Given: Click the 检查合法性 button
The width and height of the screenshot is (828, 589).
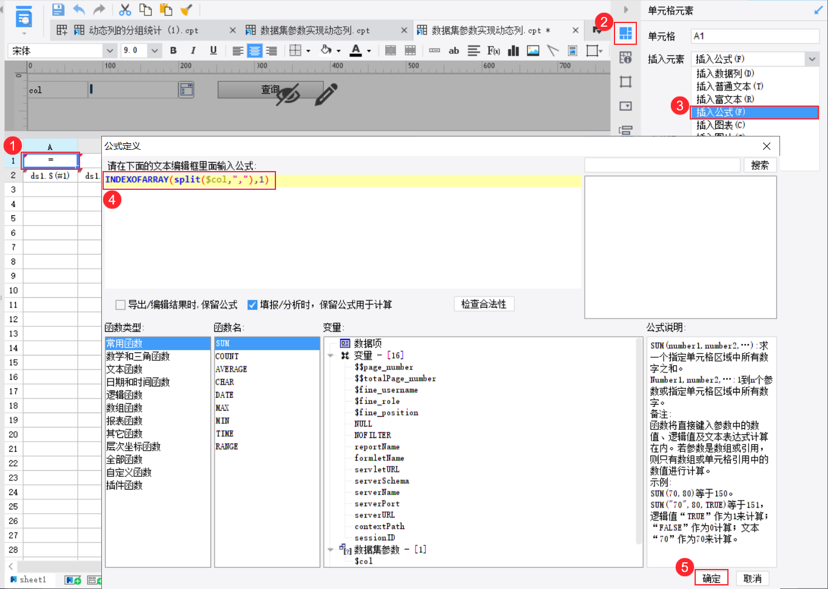Looking at the screenshot, I should [483, 304].
